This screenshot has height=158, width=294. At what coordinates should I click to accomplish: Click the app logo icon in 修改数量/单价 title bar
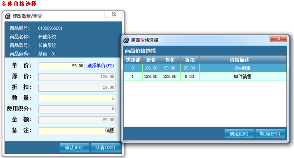point(8,16)
